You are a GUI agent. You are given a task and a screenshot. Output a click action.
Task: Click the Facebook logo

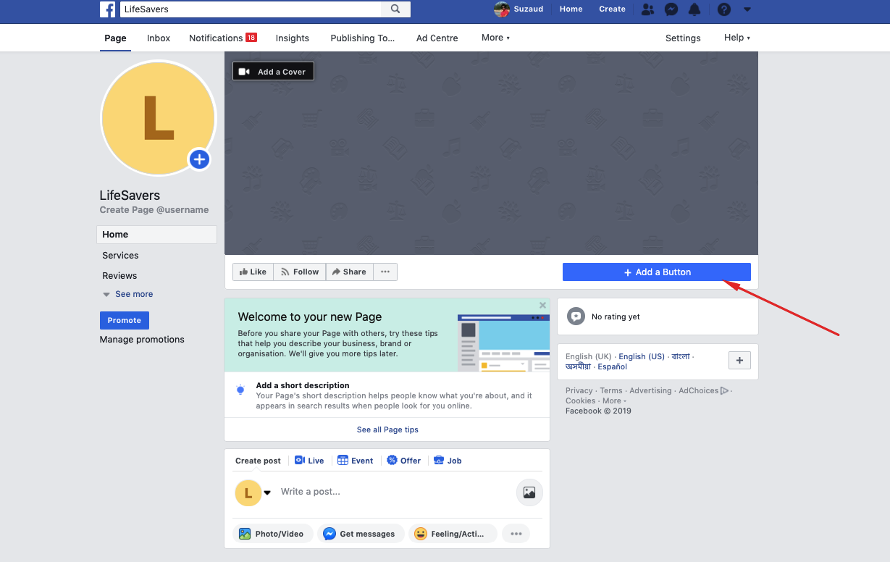tap(107, 9)
